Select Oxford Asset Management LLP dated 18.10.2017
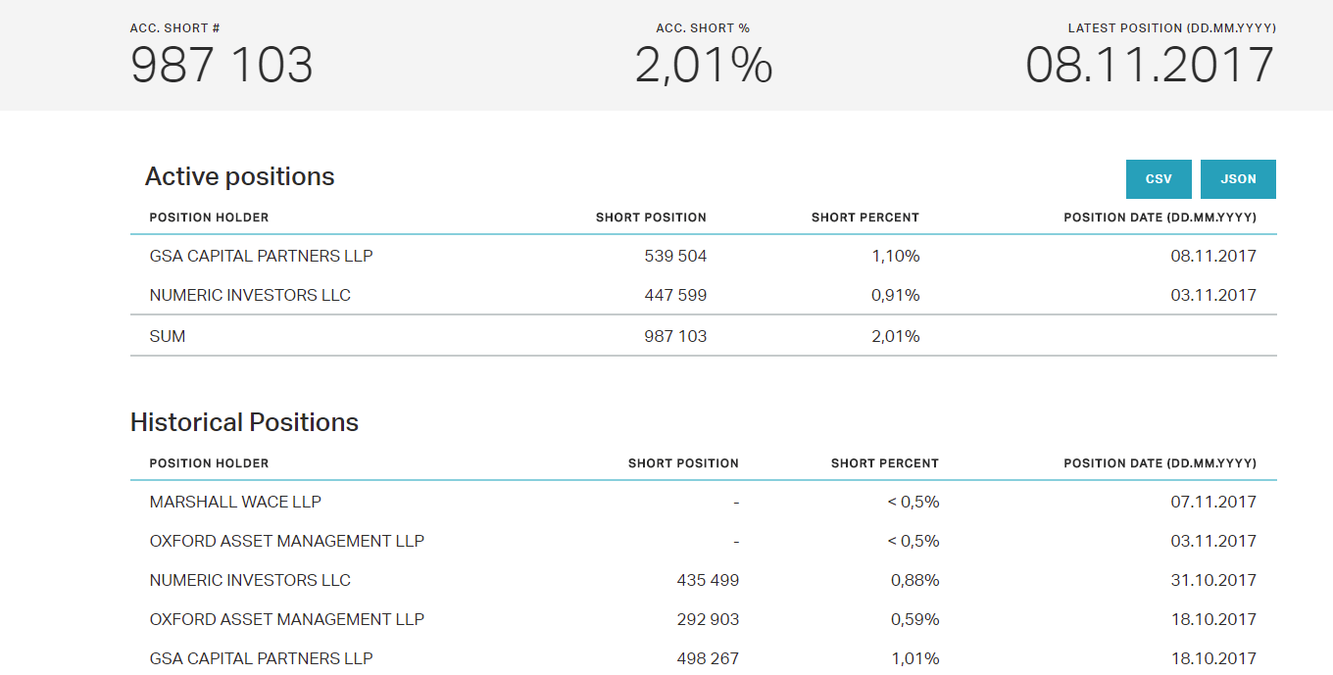1333x675 pixels. click(286, 619)
